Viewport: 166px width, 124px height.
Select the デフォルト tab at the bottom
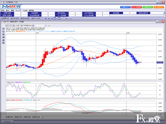point(7,122)
